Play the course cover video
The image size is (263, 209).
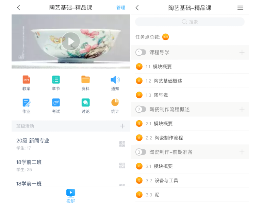coord(71,41)
